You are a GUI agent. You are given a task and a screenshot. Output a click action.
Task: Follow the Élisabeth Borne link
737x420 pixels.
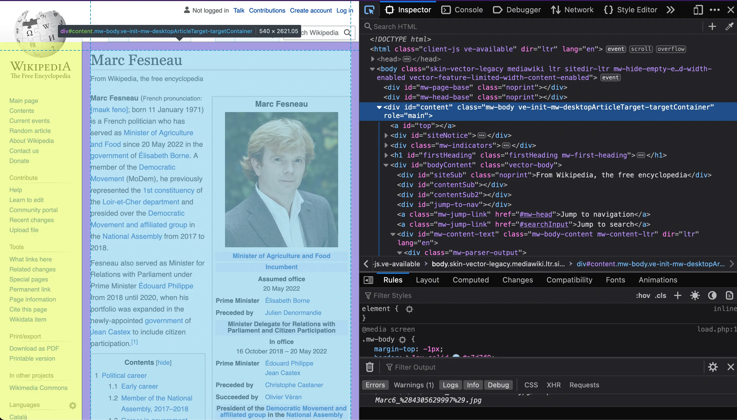pyautogui.click(x=287, y=300)
